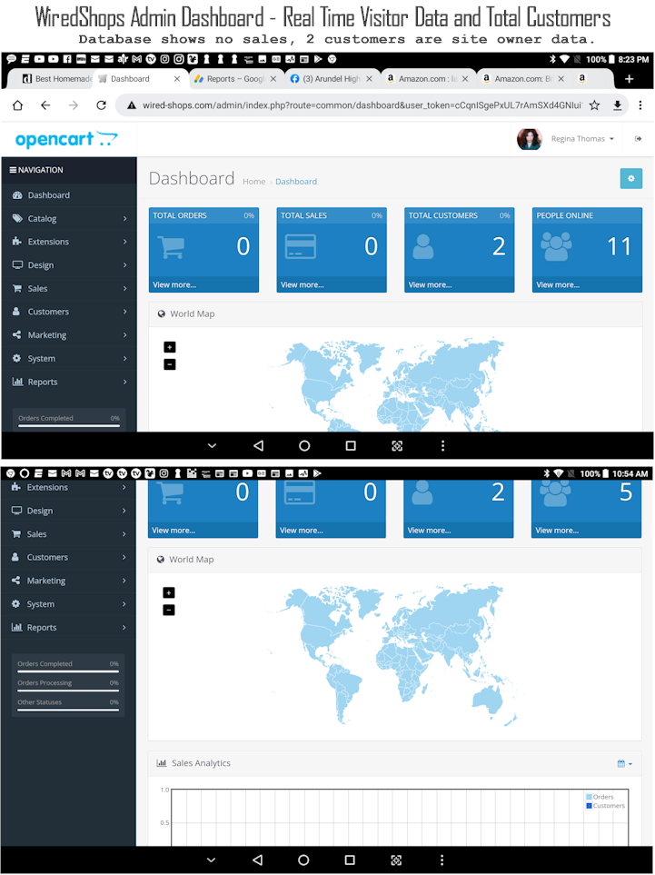
Task: Zoom out on World Map in upper screenshot
Action: click(170, 364)
